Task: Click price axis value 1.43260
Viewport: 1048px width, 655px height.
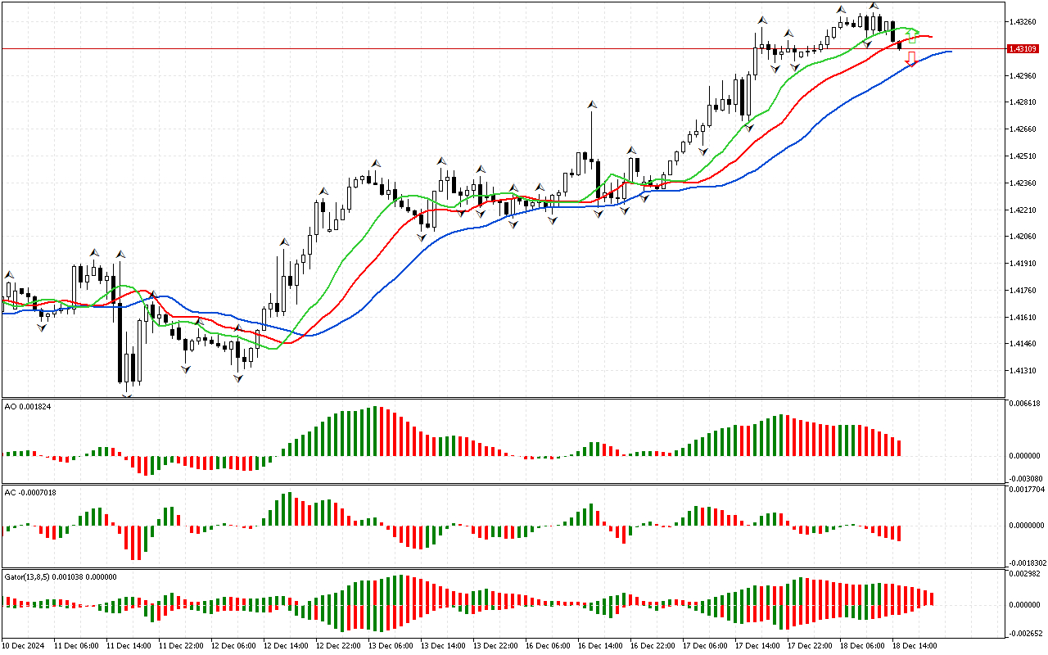Action: coord(1023,22)
